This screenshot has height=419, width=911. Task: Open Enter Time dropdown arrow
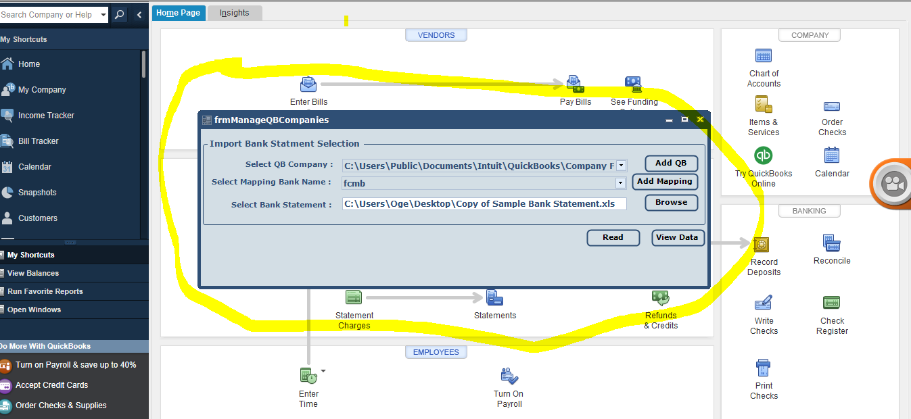(x=323, y=370)
